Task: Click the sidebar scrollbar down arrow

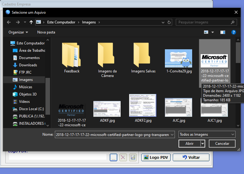Action: [x=48, y=125]
